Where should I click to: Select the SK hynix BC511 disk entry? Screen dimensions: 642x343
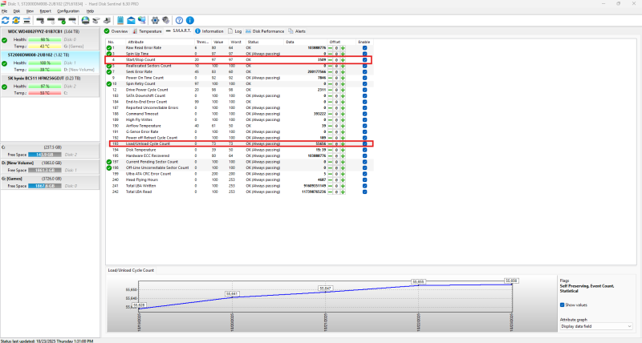[x=50, y=86]
